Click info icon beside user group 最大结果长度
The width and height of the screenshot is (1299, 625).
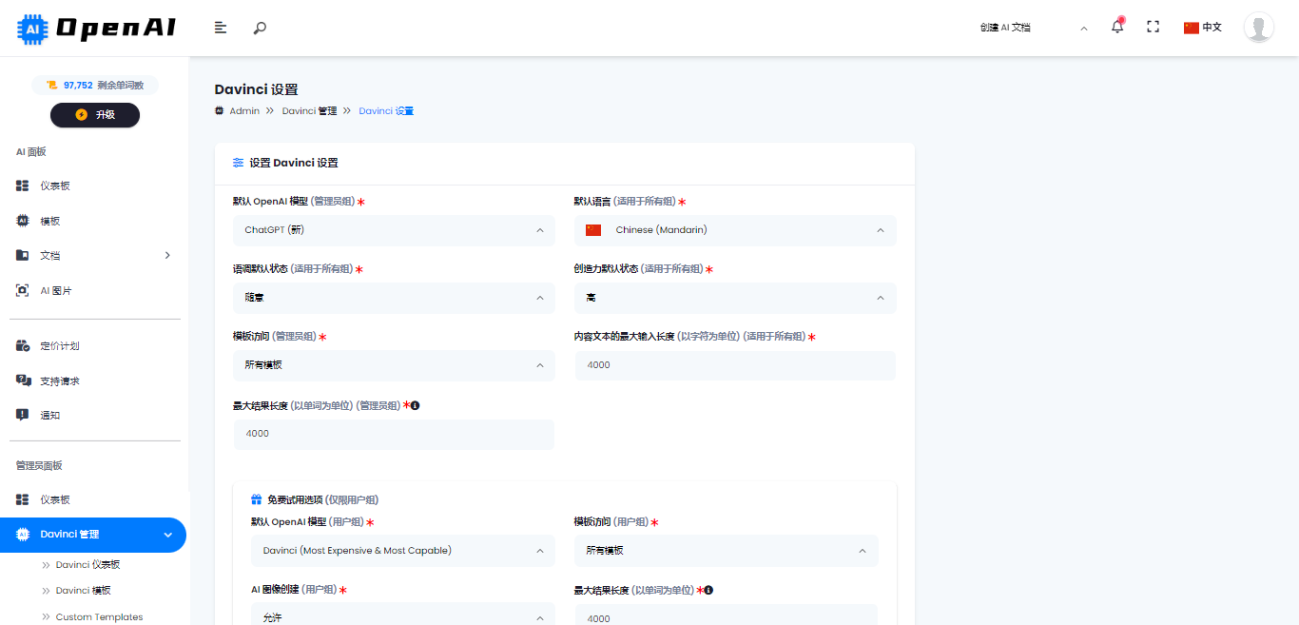click(x=708, y=590)
